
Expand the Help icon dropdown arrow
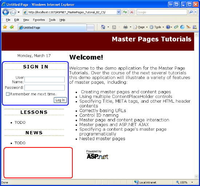point(171,27)
